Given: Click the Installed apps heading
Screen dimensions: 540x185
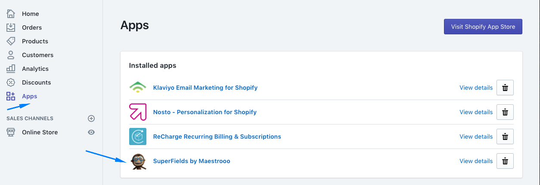Looking at the screenshot, I should 152,66.
